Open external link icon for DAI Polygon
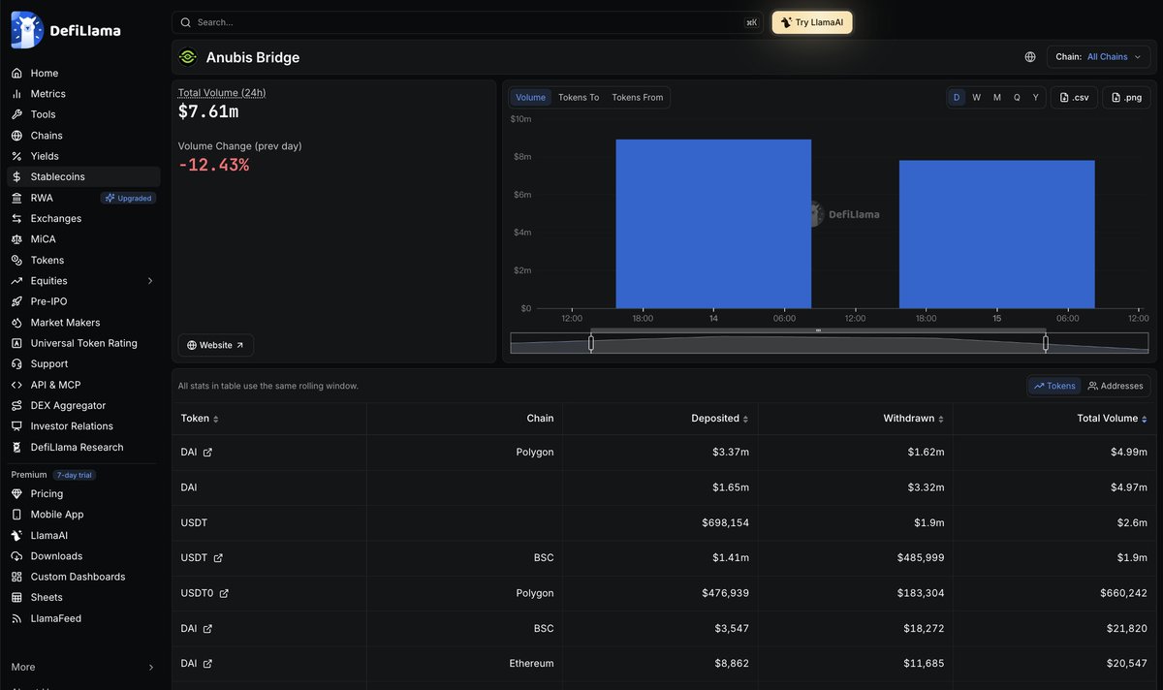This screenshot has width=1163, height=690. point(207,453)
